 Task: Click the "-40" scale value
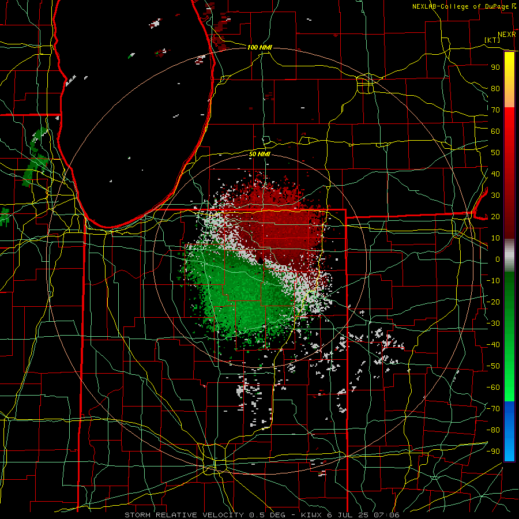click(x=493, y=345)
